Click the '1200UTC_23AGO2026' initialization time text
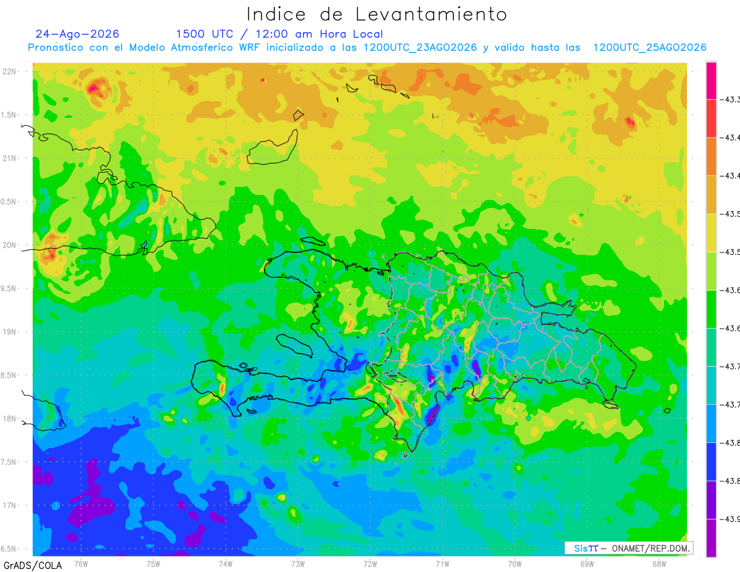Screen dimensions: 740x572 (420, 48)
